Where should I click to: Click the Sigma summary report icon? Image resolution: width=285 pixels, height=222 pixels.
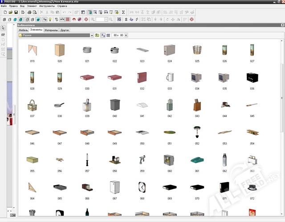pyautogui.click(x=124, y=12)
